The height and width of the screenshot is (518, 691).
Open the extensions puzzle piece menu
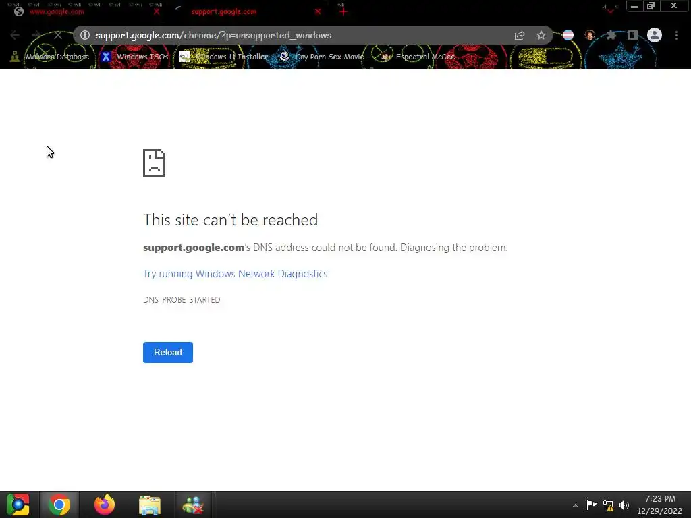point(611,35)
